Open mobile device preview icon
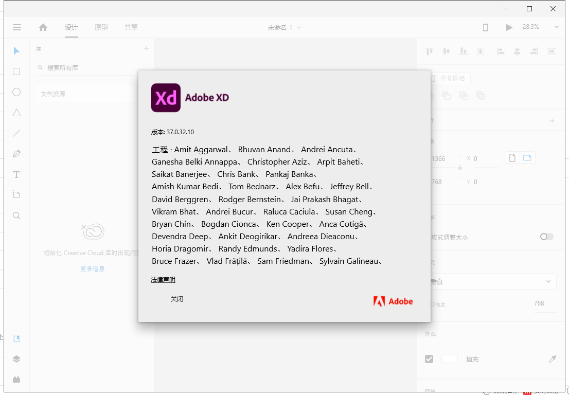This screenshot has height=396, width=569. coord(485,27)
